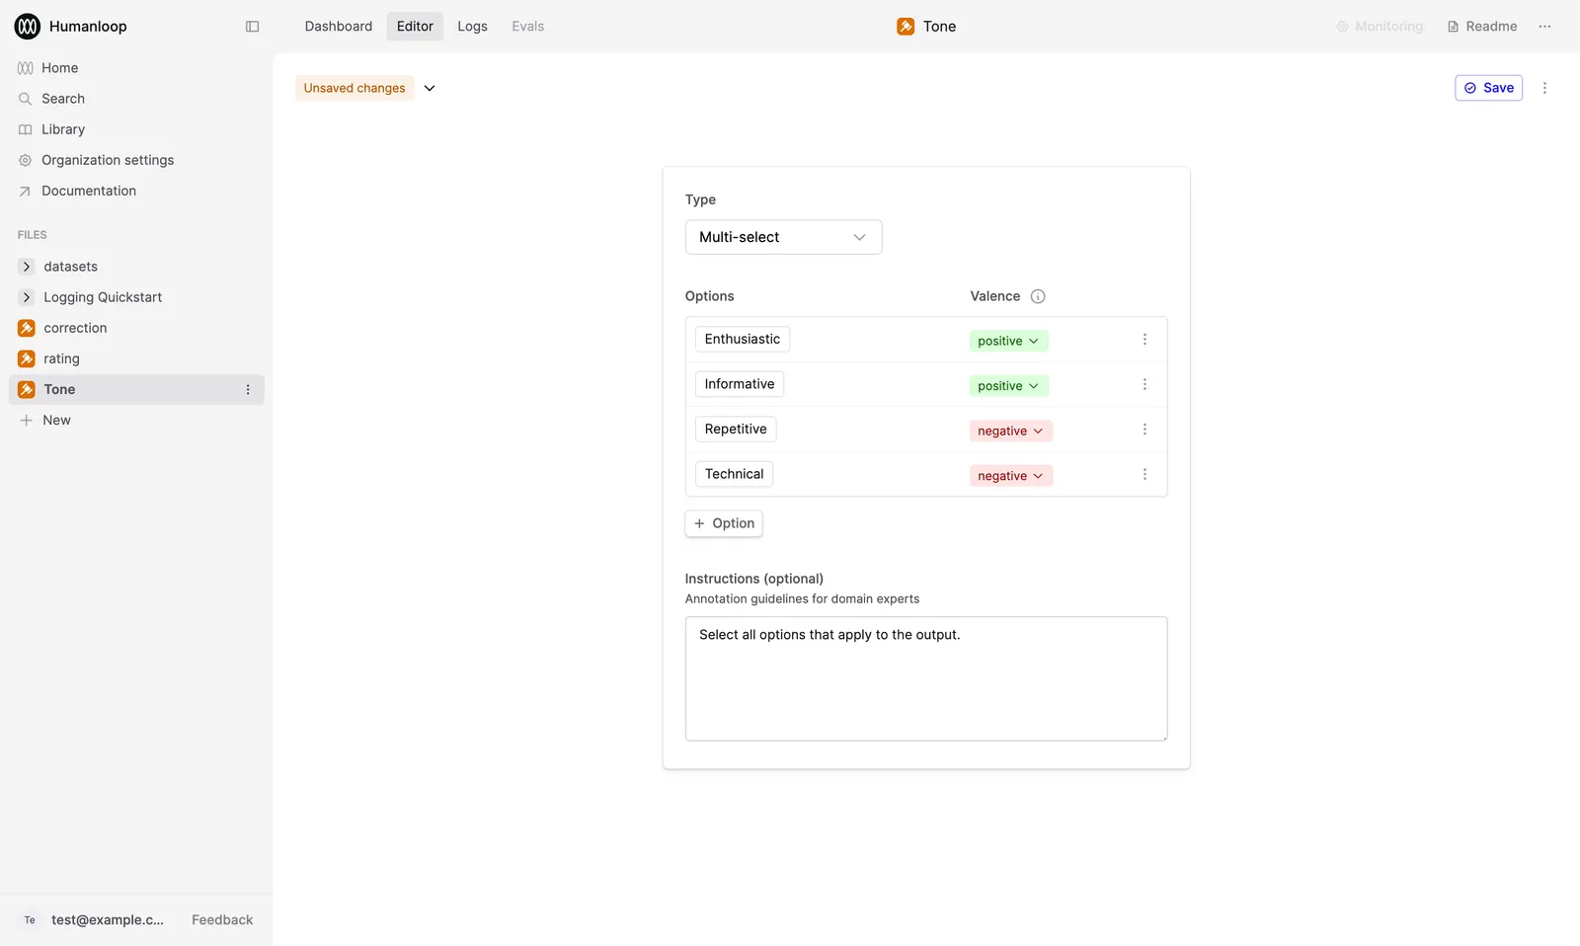Image resolution: width=1580 pixels, height=946 pixels.
Task: Click the vertical dots next to Save
Action: point(1544,88)
